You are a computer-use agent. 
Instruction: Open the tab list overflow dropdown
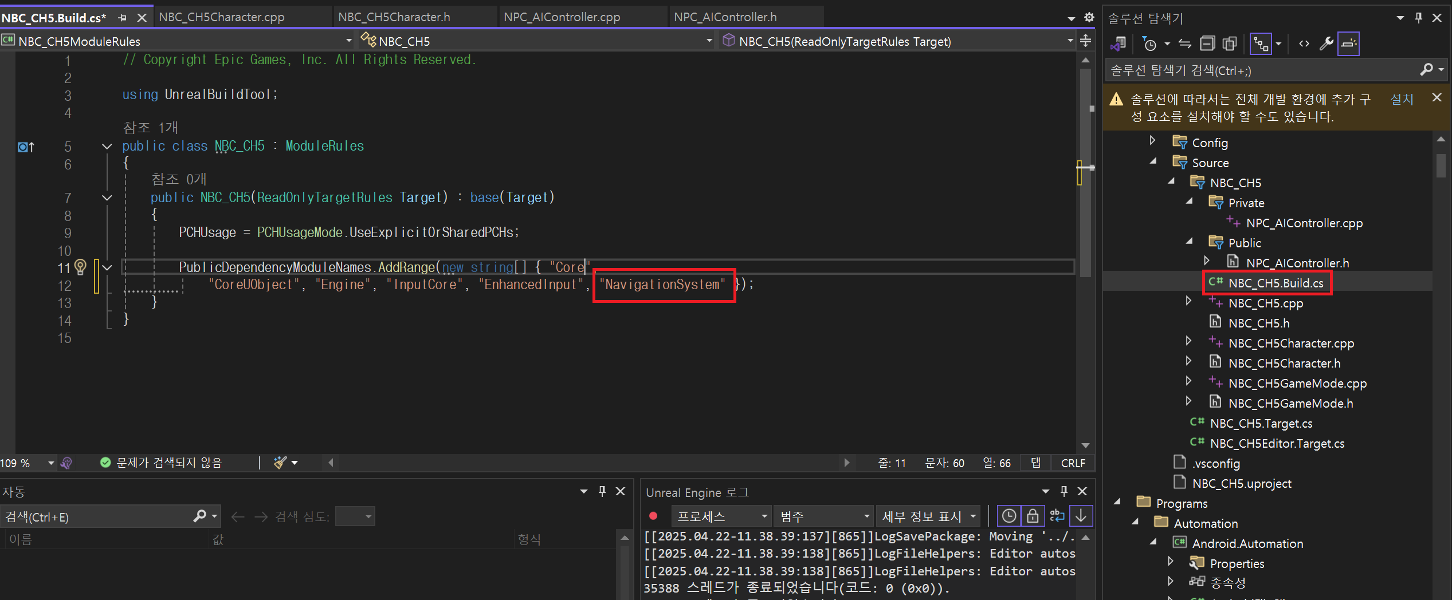point(1071,18)
